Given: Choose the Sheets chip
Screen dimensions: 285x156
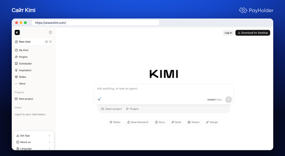Looking at the screenshot, I should click(x=193, y=122).
